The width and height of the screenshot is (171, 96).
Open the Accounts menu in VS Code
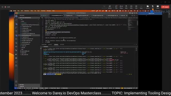16,82
